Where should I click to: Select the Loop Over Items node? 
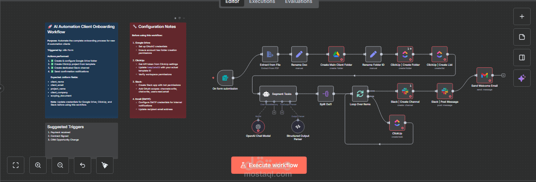360,94
